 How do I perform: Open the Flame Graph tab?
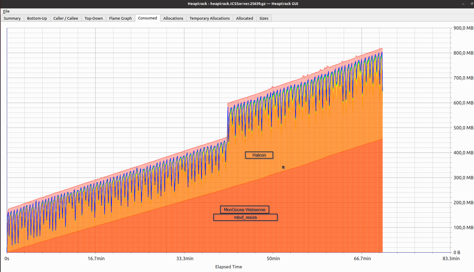coord(120,18)
